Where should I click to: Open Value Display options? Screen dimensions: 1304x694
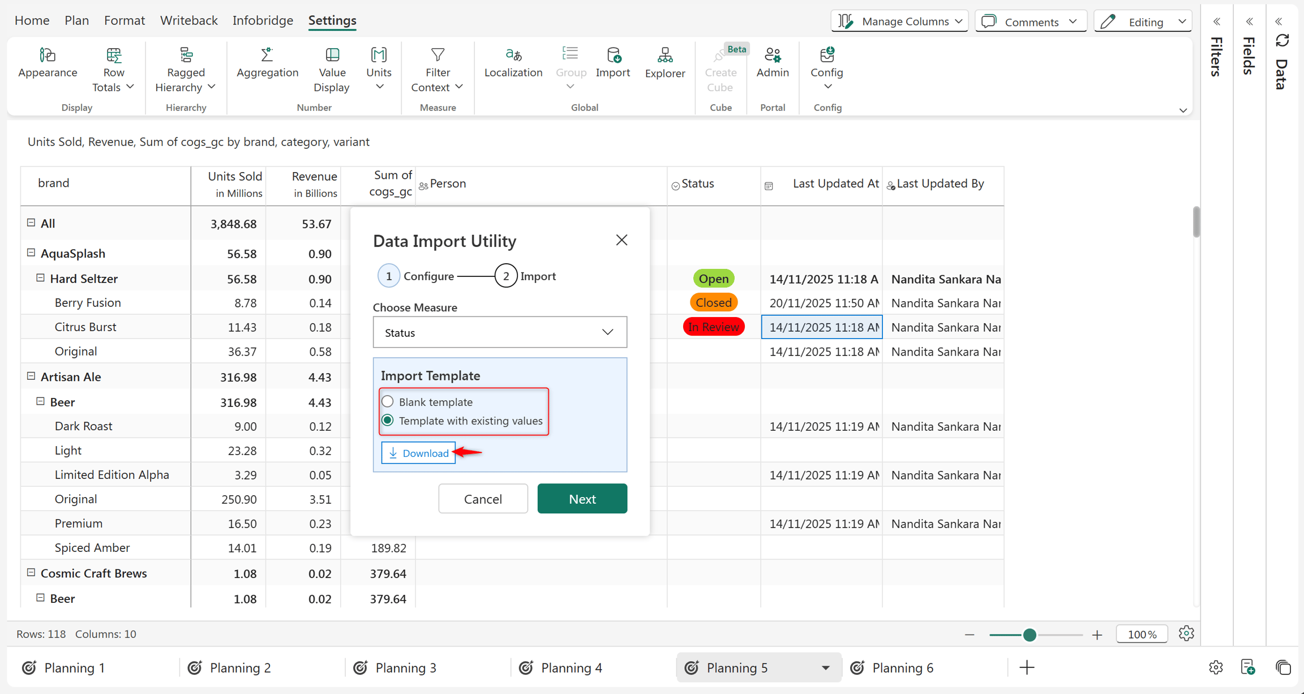pos(332,70)
